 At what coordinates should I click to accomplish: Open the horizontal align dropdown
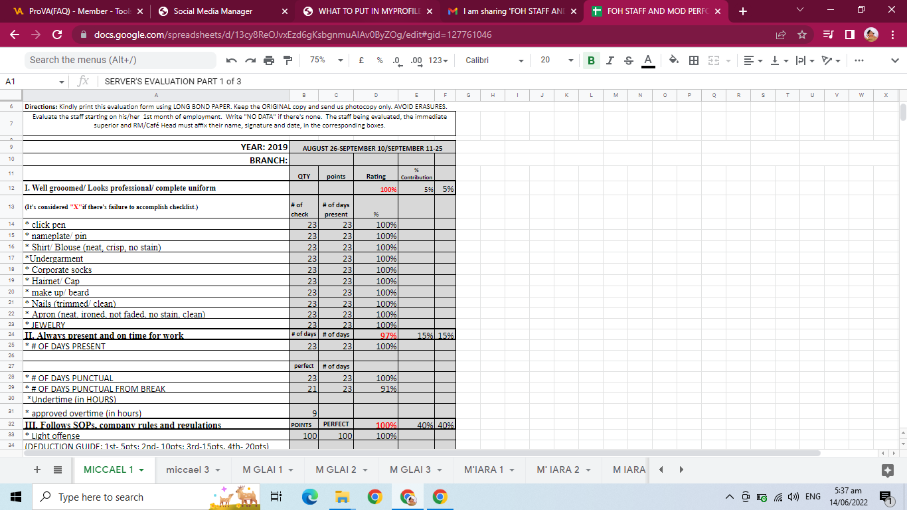point(751,60)
